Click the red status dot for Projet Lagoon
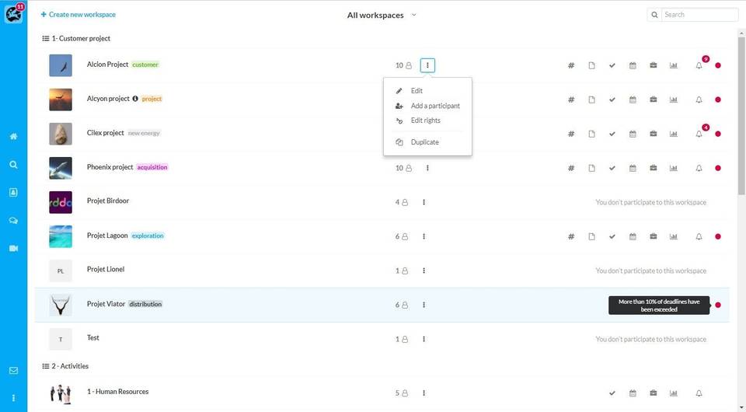 (718, 237)
